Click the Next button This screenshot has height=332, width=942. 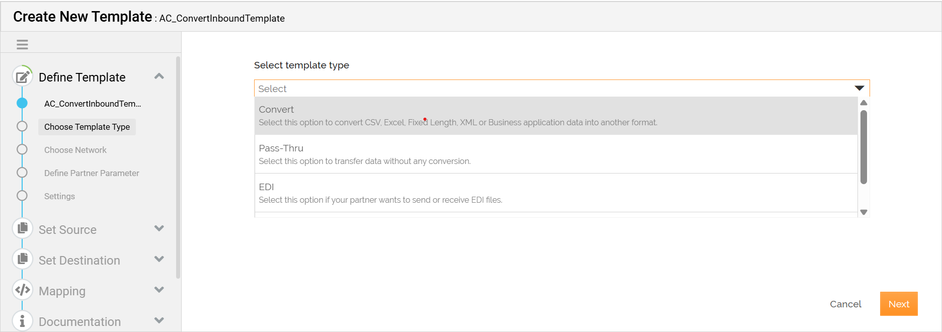point(899,304)
